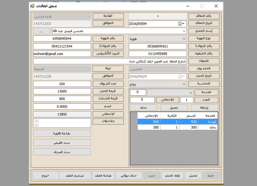Click notes scroll up arrow

pyautogui.click(x=36, y=121)
